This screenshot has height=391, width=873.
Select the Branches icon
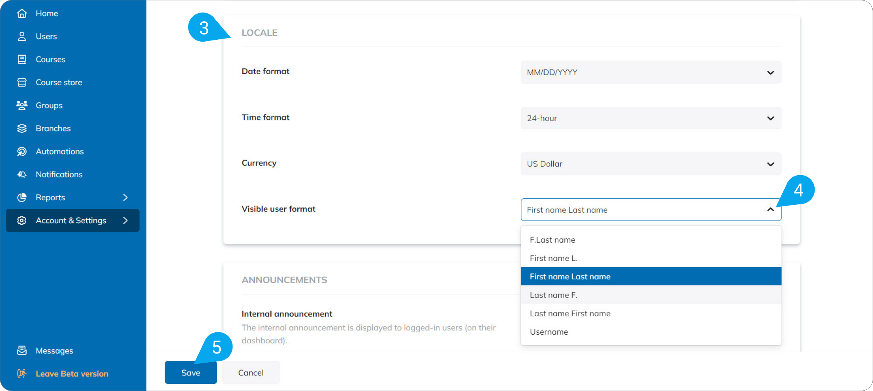22,128
